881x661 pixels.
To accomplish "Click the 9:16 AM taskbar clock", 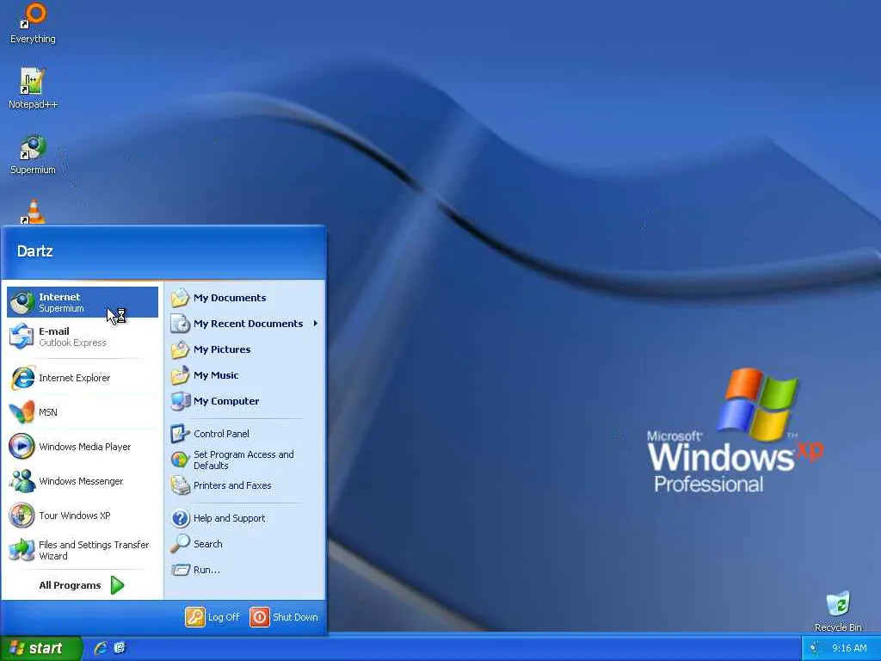I will tap(849, 648).
